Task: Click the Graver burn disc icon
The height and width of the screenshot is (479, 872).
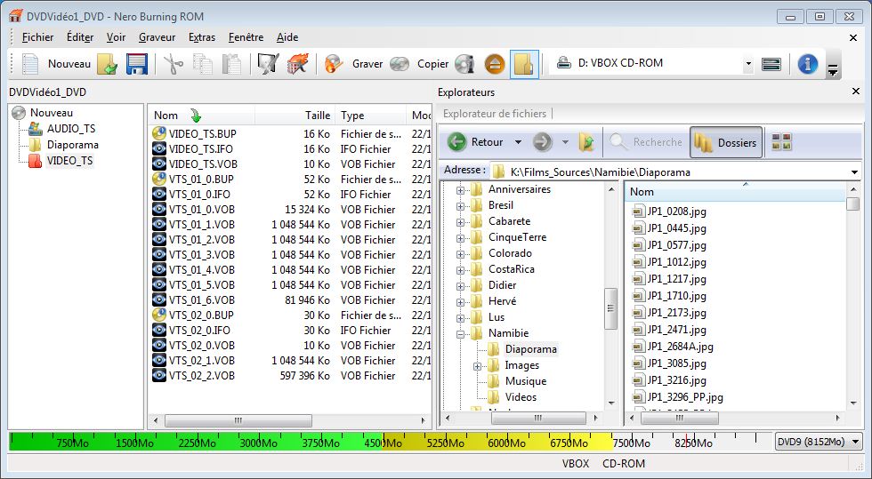Action: [x=334, y=64]
